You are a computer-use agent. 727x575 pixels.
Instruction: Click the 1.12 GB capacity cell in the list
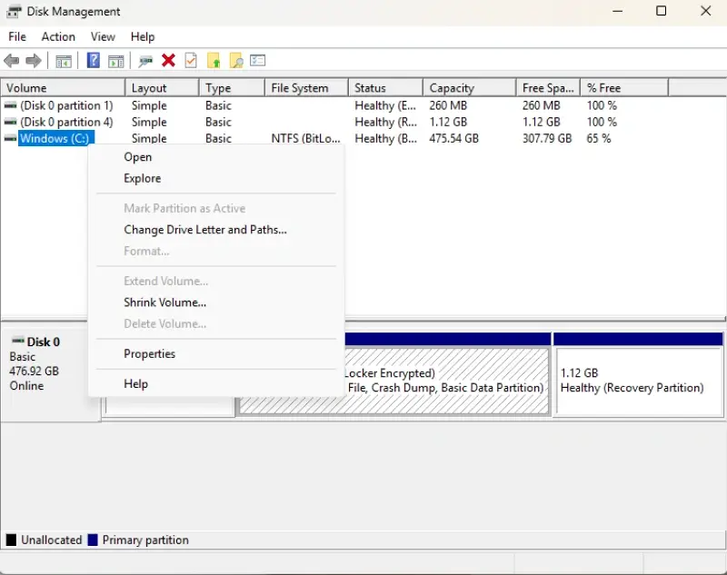(448, 122)
